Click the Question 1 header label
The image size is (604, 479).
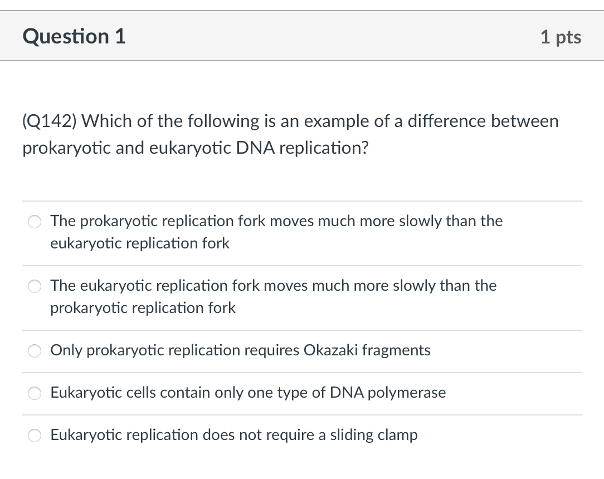pos(73,36)
